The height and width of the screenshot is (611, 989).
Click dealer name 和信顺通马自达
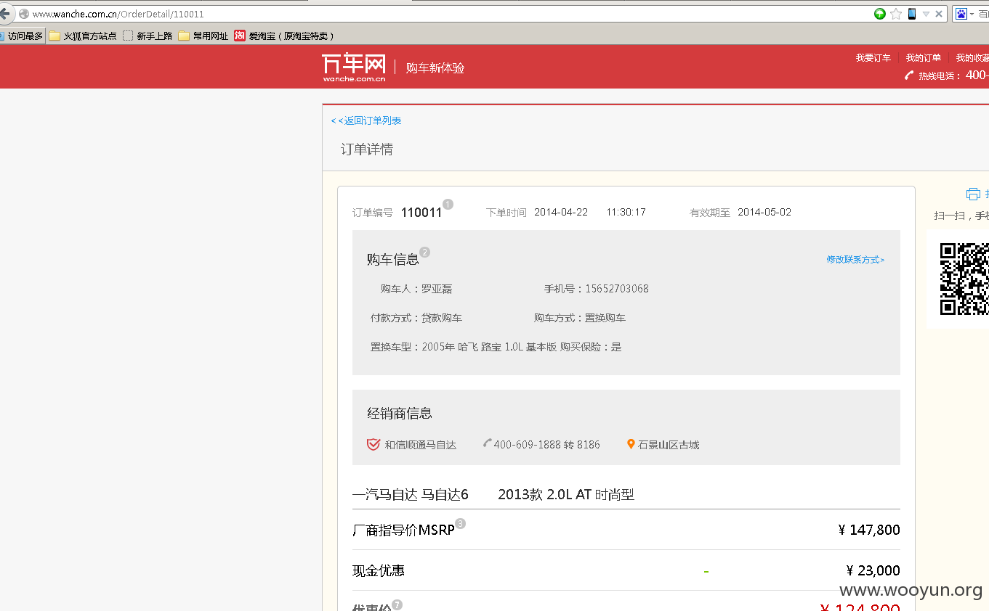(x=421, y=445)
